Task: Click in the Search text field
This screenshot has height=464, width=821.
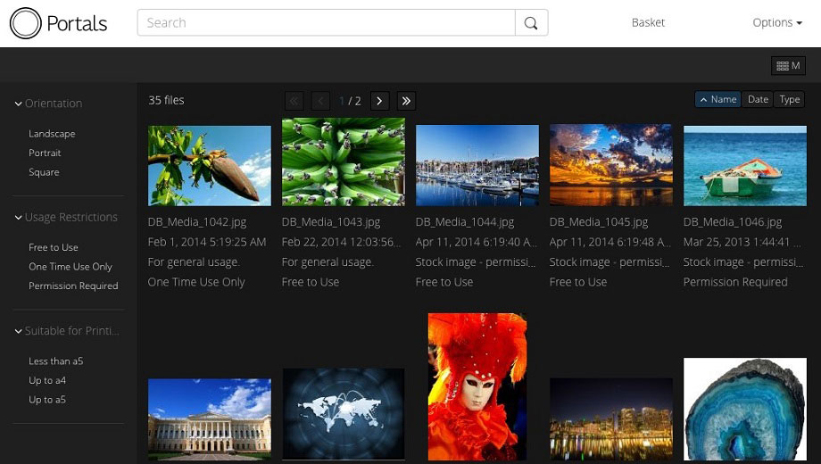Action: [326, 23]
